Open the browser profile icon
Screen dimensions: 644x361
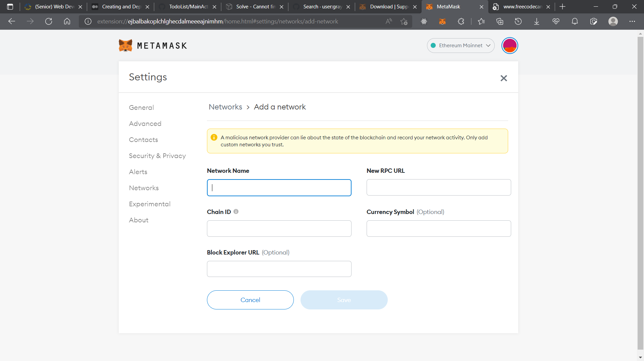click(x=613, y=21)
